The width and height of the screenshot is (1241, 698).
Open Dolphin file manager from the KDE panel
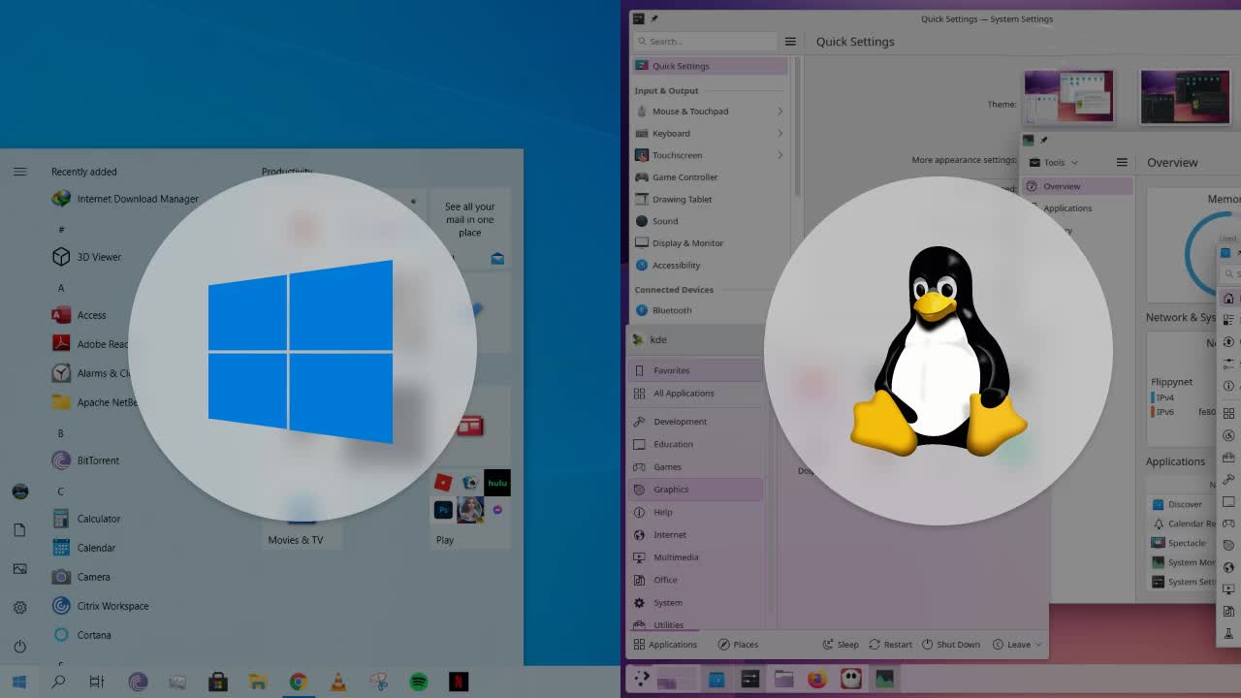(x=783, y=680)
